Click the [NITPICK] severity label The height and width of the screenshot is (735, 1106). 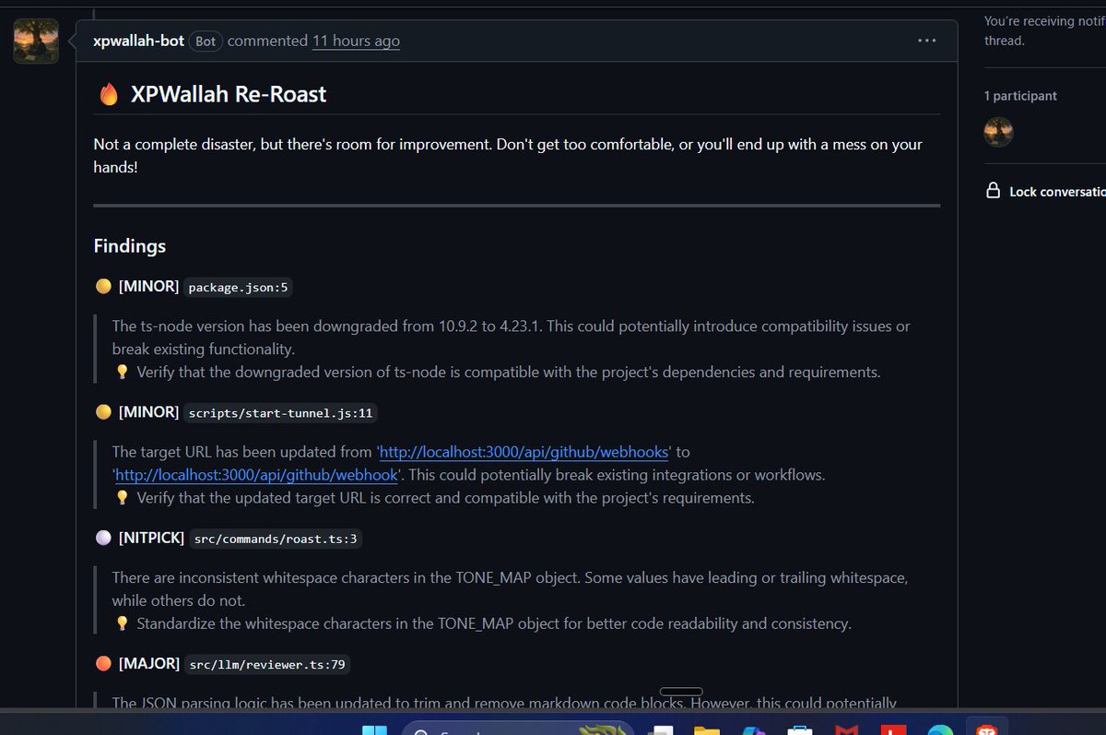tap(151, 538)
